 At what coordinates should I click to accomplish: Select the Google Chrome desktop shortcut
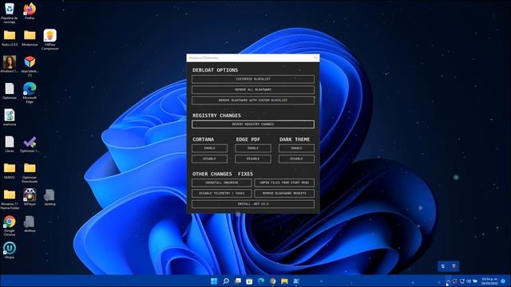tap(10, 226)
